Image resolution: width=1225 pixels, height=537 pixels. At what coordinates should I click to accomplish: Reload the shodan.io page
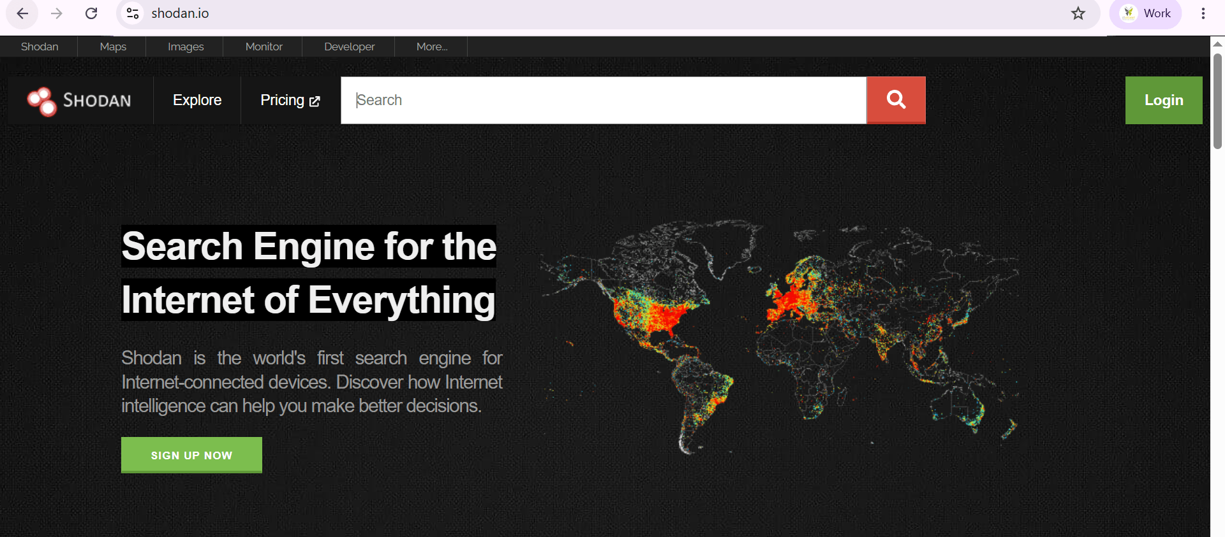click(91, 13)
